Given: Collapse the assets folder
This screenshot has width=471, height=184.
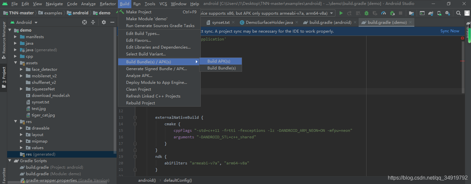Looking at the screenshot, I should click(15, 63).
